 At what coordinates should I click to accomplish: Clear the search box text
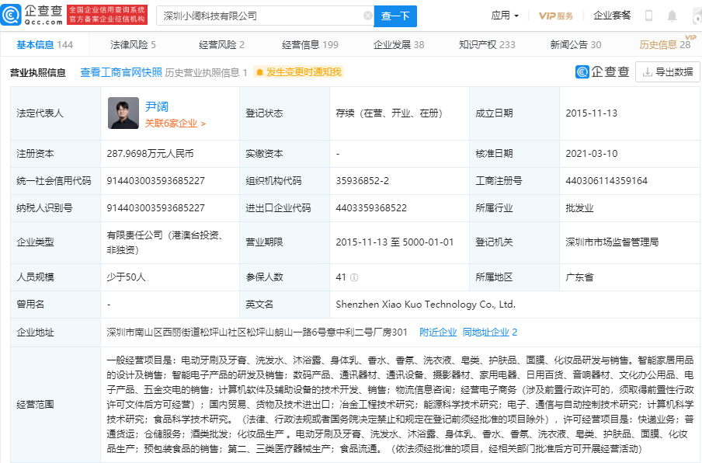point(367,16)
